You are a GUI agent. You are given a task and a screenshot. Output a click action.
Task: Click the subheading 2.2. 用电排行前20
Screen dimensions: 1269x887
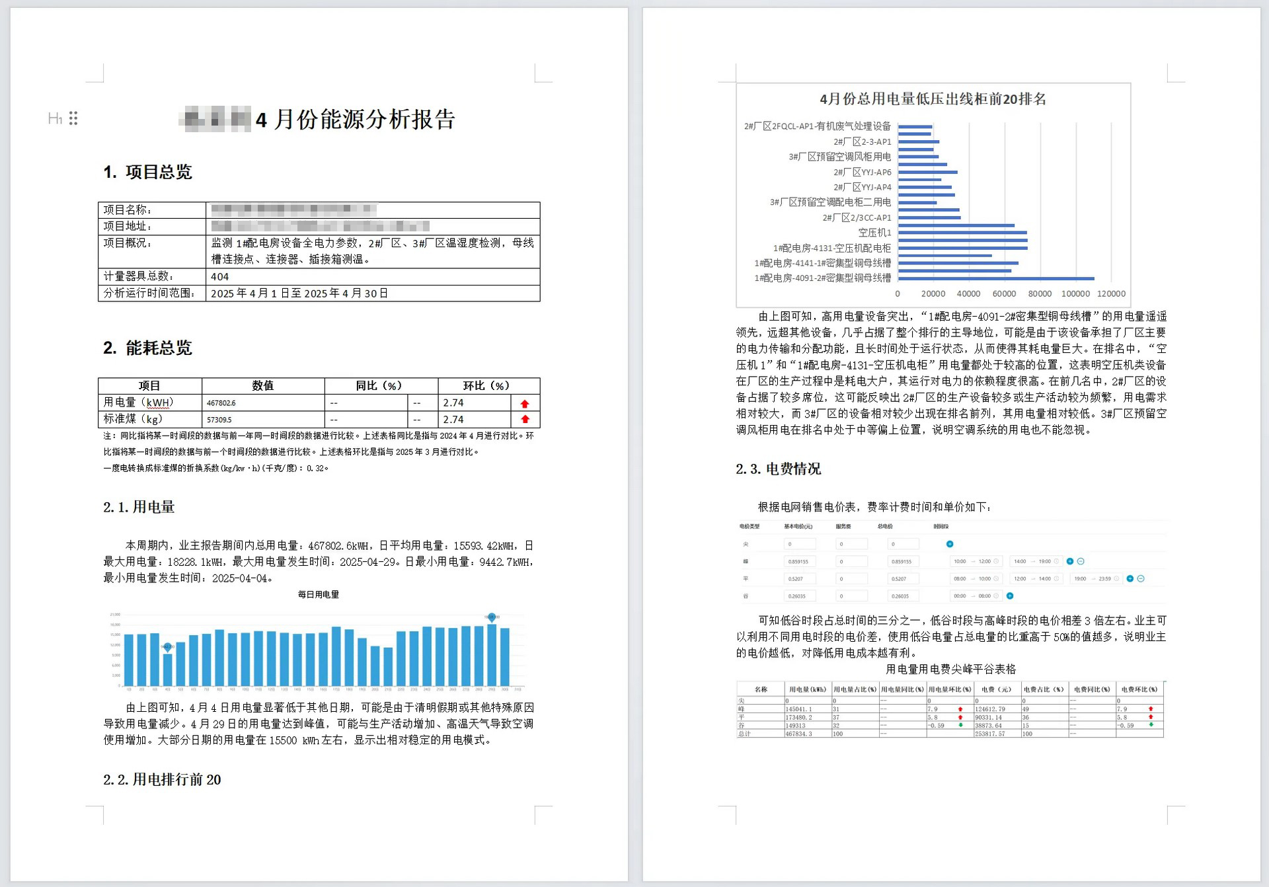pos(162,779)
